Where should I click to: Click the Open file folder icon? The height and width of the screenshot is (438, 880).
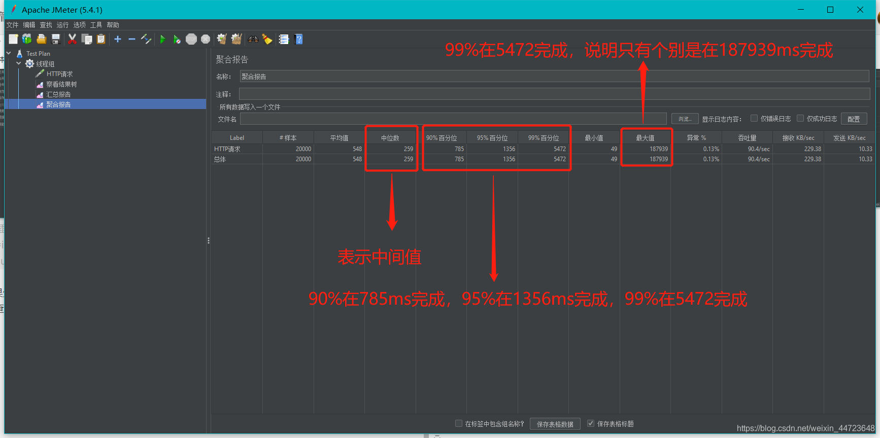[42, 39]
